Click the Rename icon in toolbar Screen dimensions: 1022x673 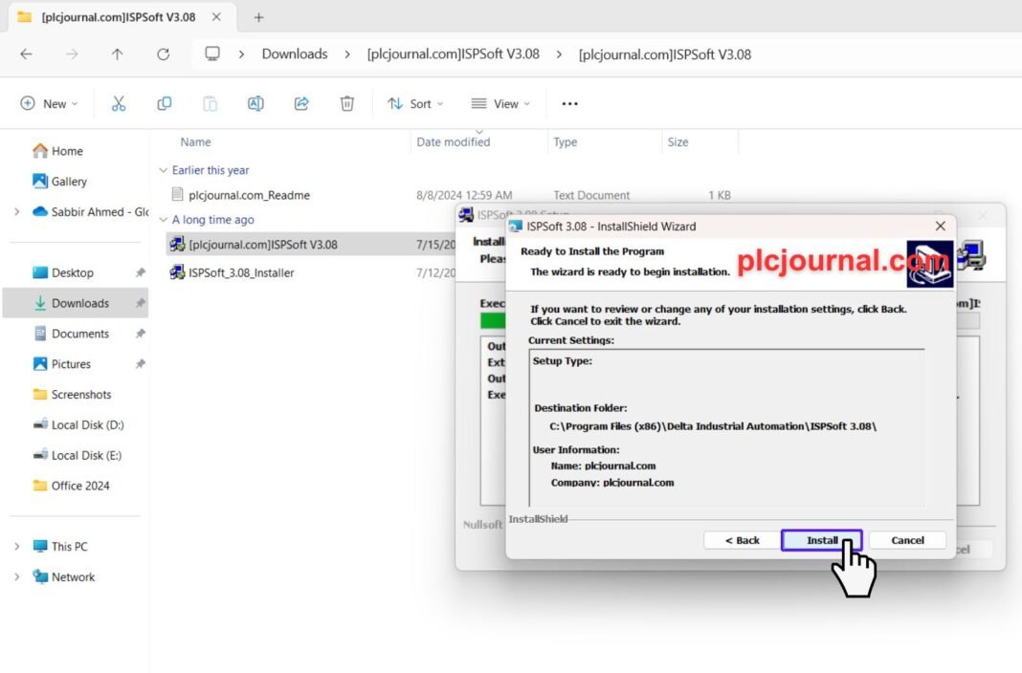point(255,104)
